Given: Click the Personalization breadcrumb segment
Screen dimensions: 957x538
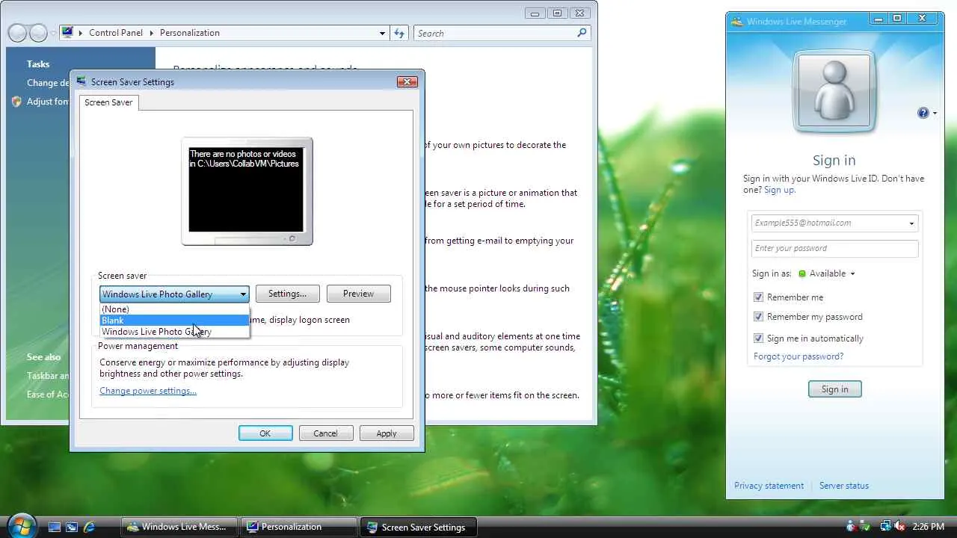Looking at the screenshot, I should (190, 33).
